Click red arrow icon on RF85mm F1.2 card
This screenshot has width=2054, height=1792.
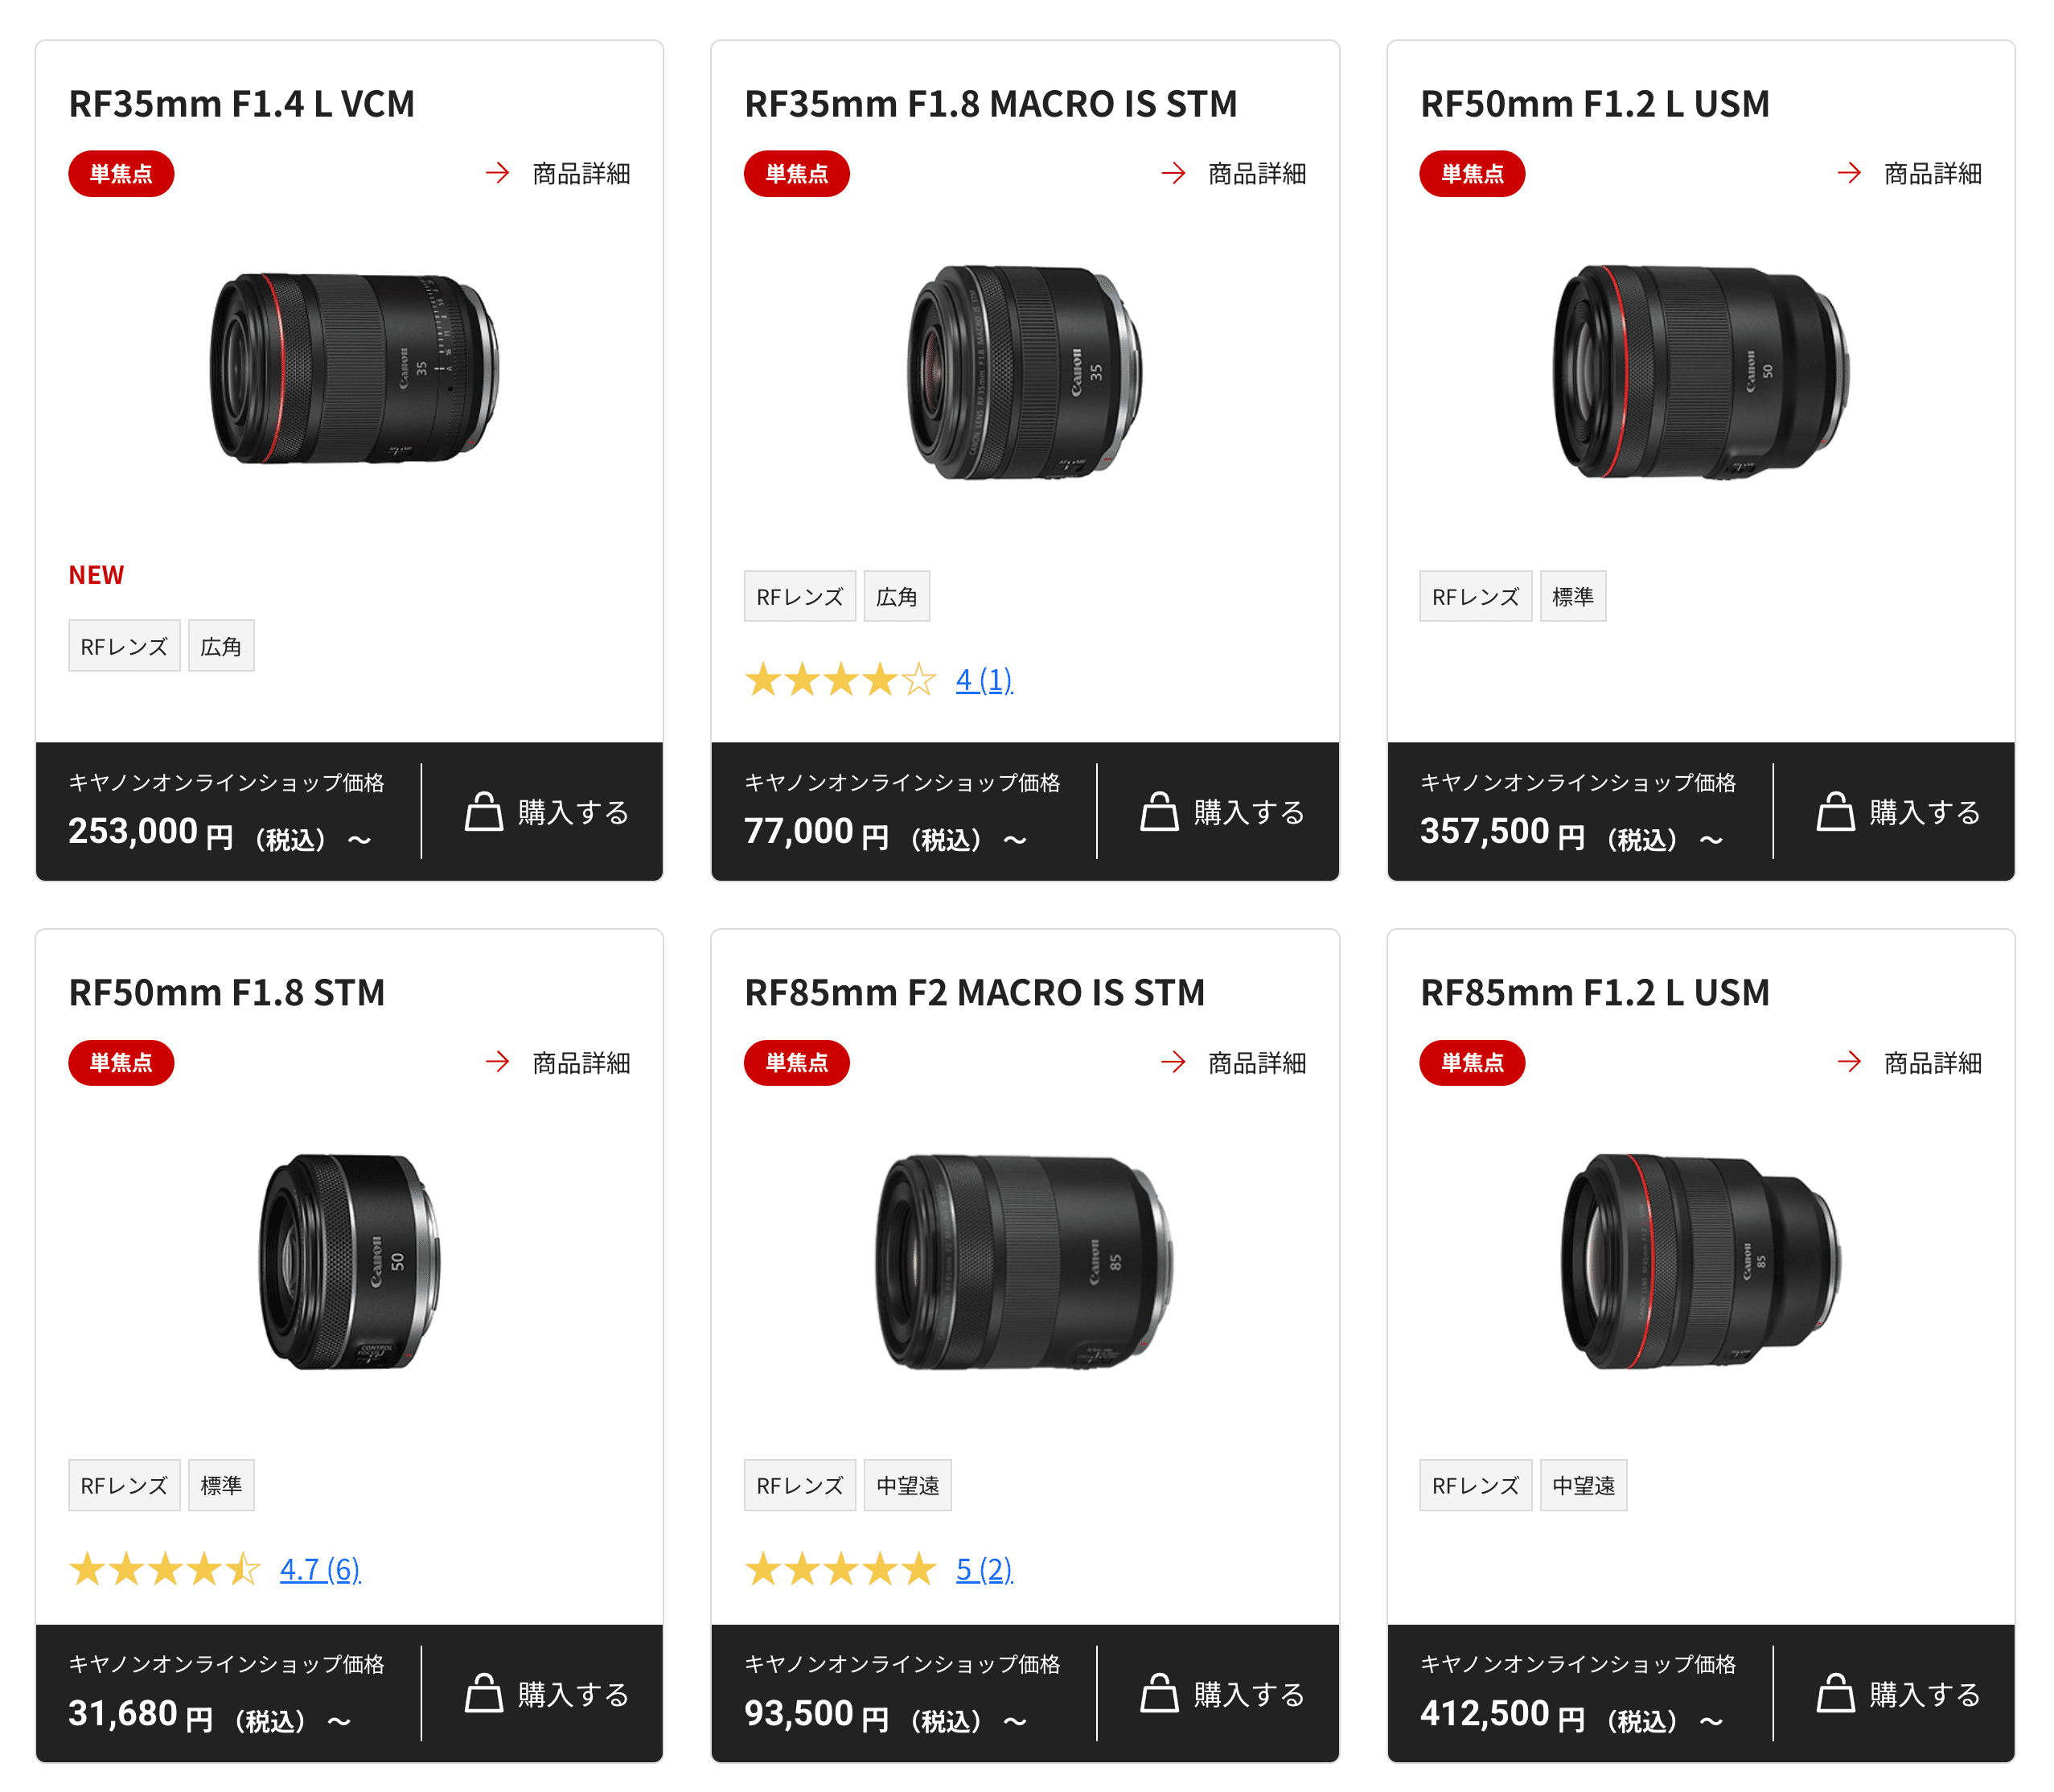(1849, 1062)
